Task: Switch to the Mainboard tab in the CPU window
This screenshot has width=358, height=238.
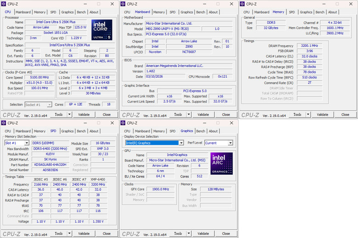Action: click(x=23, y=12)
